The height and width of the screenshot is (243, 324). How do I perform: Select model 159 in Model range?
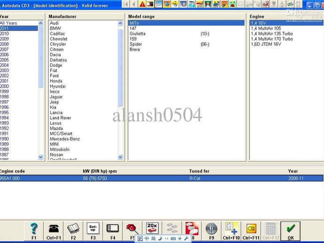186,39
